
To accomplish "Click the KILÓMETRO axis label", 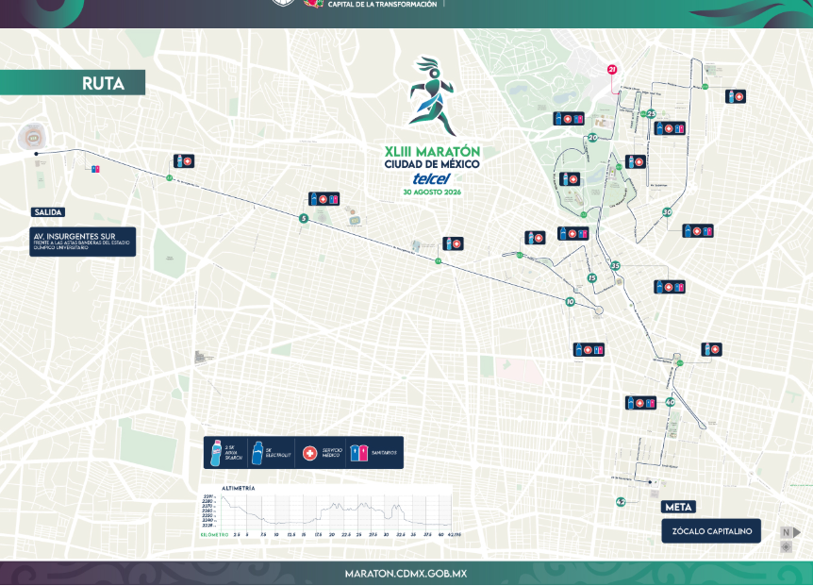I will (x=215, y=535).
